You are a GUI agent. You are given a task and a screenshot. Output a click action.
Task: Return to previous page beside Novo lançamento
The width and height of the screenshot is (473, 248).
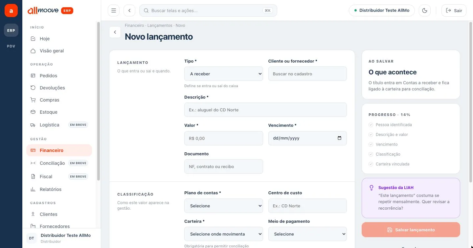115,32
